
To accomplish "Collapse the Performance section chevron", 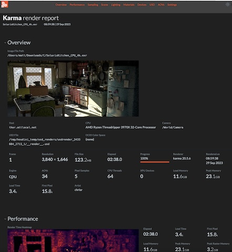I will pyautogui.click(x=5, y=219).
